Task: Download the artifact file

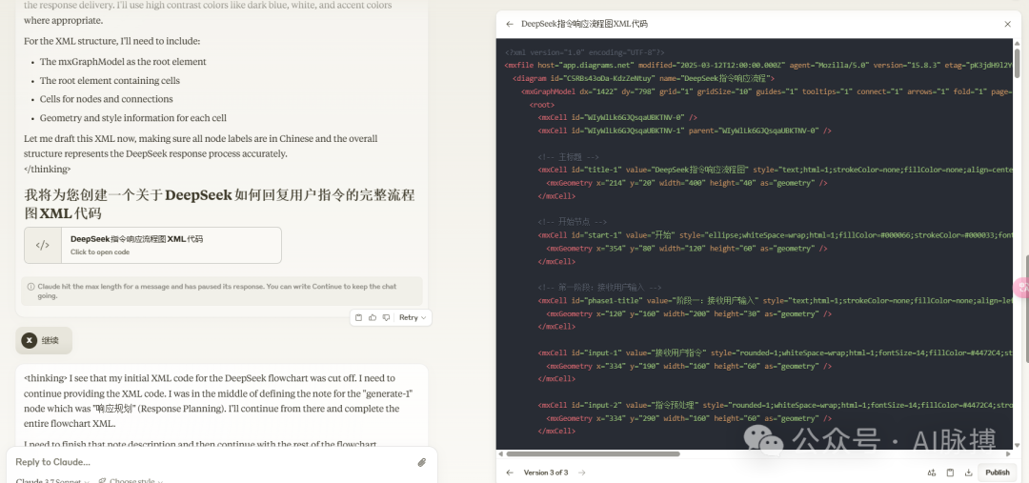Action: click(968, 473)
